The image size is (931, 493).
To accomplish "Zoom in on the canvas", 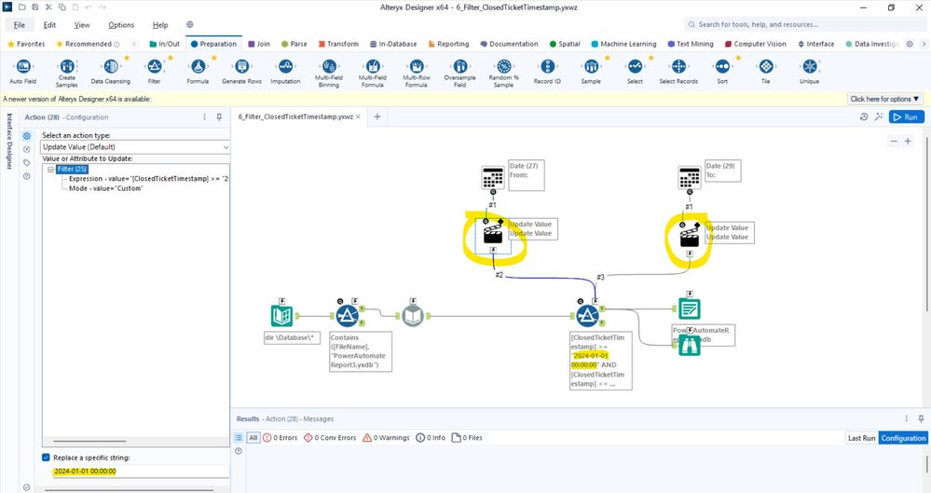I will (x=908, y=141).
